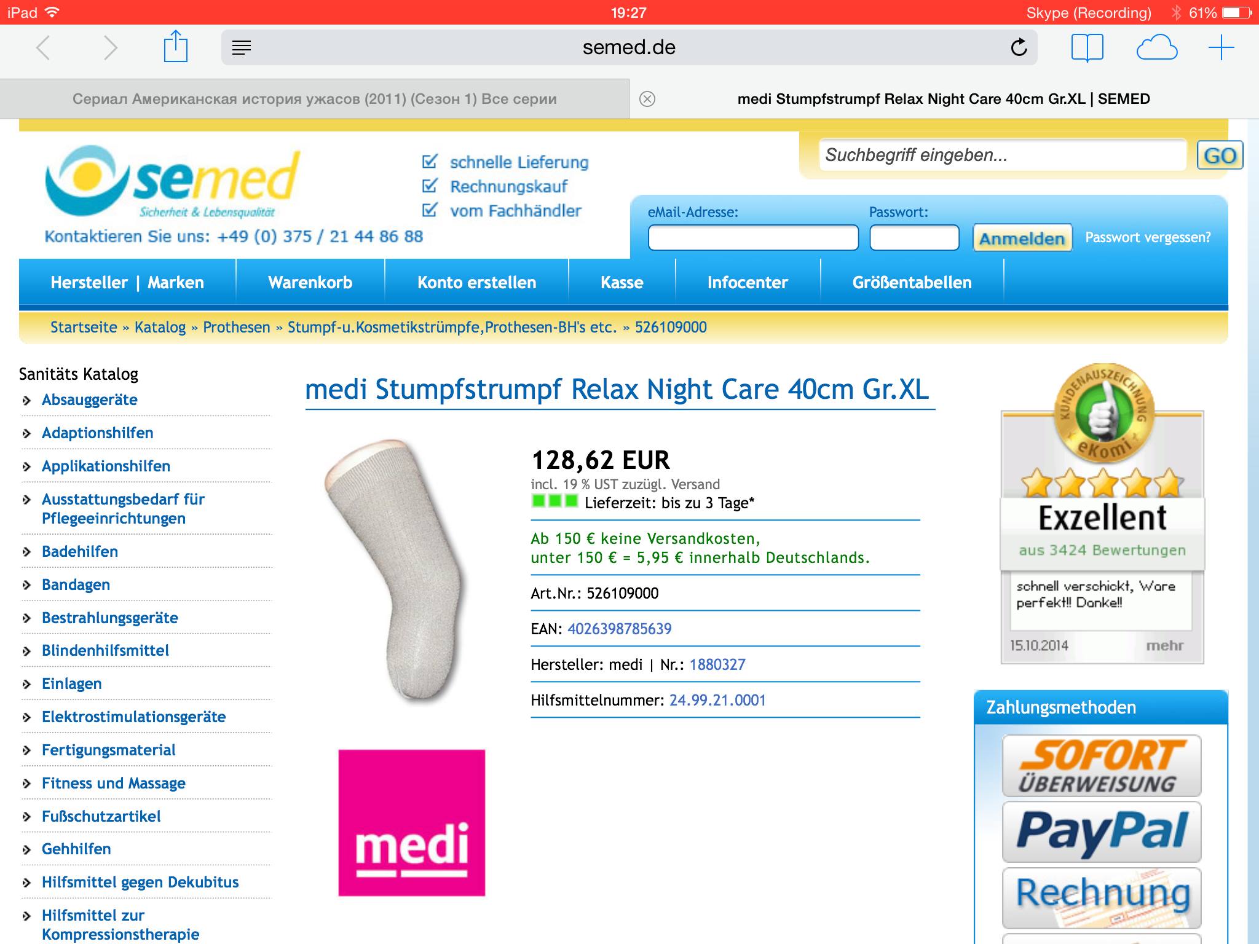The height and width of the screenshot is (944, 1259).
Task: Open the bookmarks book icon
Action: click(1087, 47)
